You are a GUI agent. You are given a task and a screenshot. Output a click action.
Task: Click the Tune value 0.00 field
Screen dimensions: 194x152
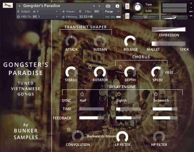click(152, 11)
